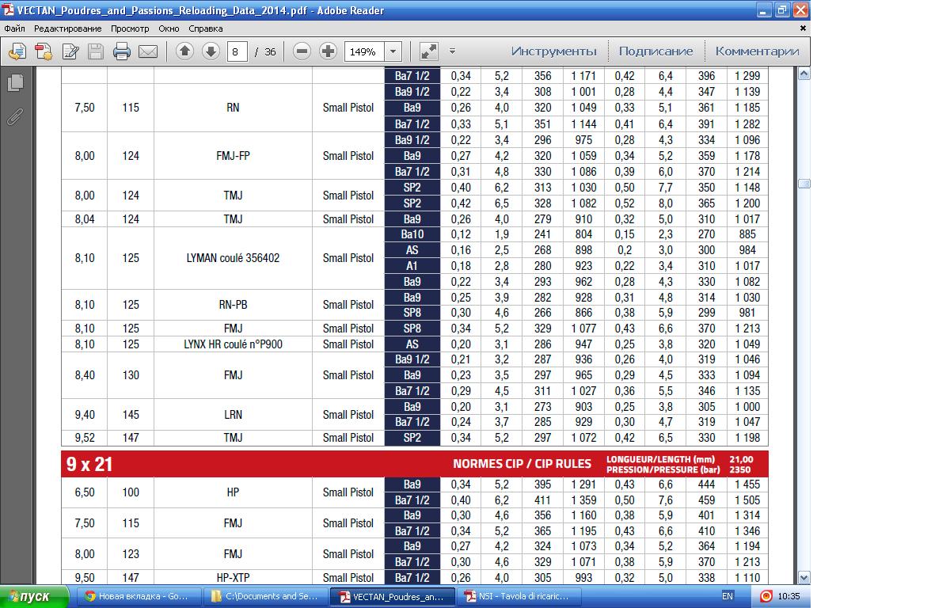Click the zoom percentage field 149%
Screen dimensions: 950x608
pos(364,51)
